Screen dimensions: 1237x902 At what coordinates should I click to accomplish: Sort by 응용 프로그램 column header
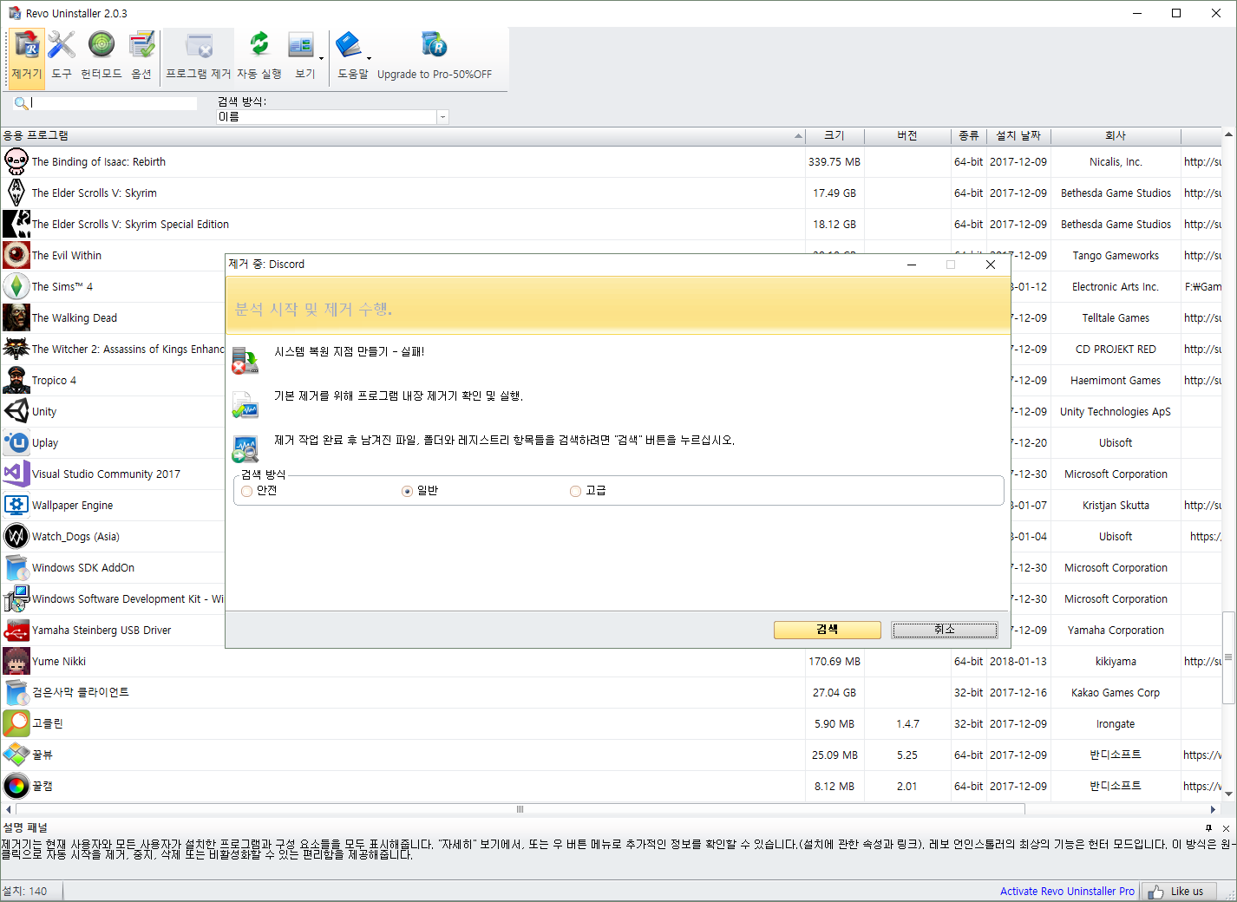point(403,136)
